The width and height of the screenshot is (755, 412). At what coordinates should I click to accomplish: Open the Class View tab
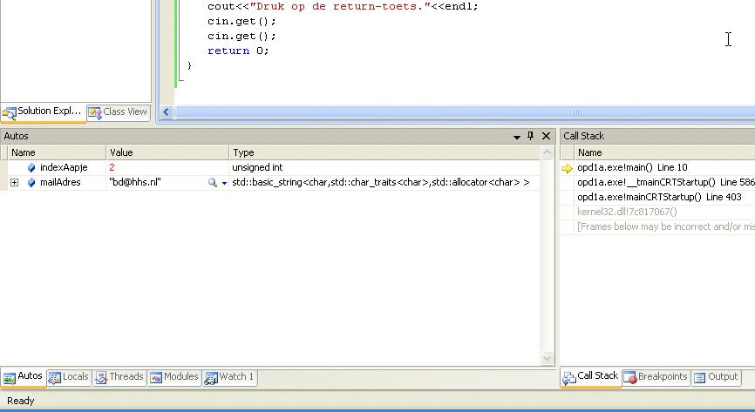coord(119,112)
